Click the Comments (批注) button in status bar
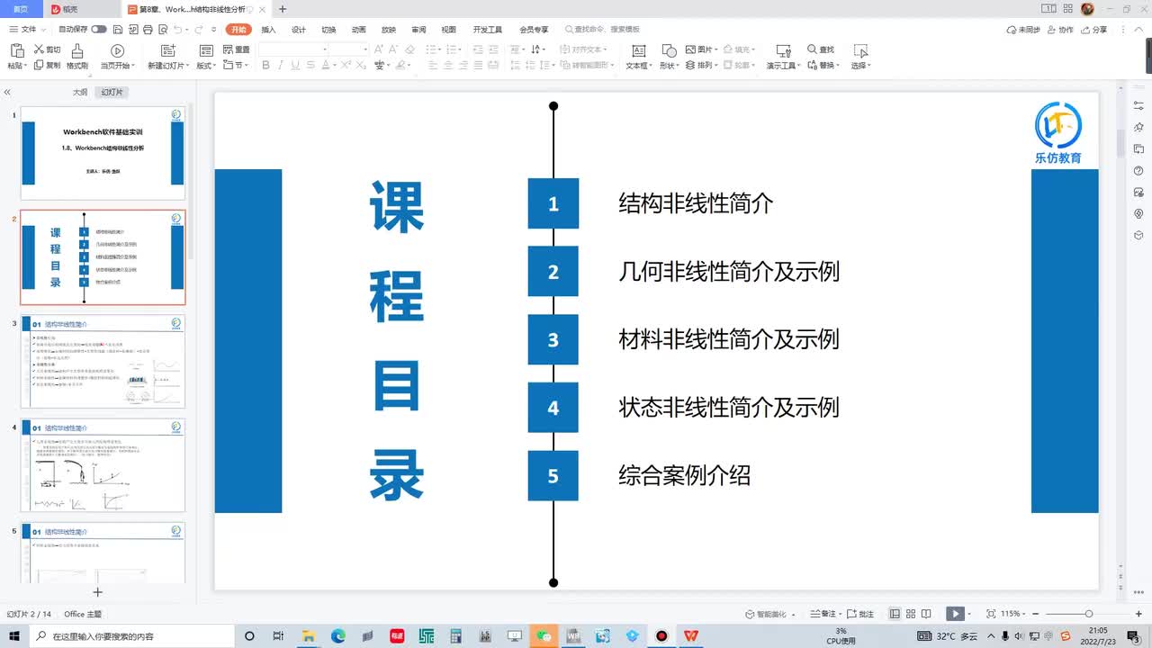This screenshot has height=648, width=1152. click(860, 614)
